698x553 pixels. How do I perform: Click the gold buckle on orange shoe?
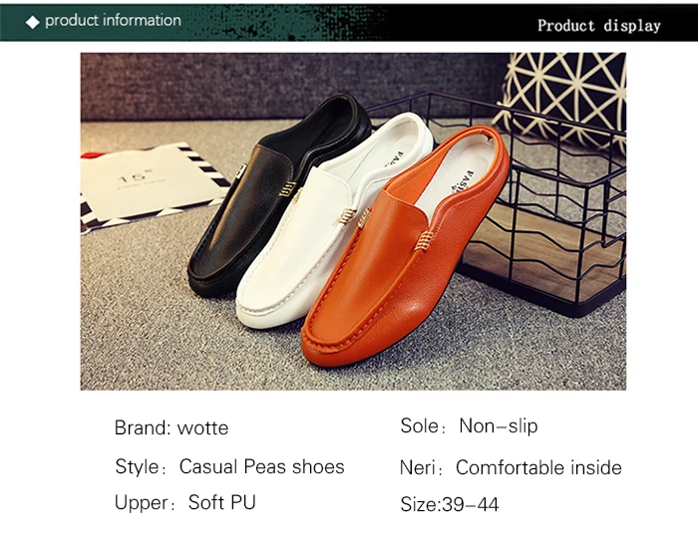click(425, 241)
